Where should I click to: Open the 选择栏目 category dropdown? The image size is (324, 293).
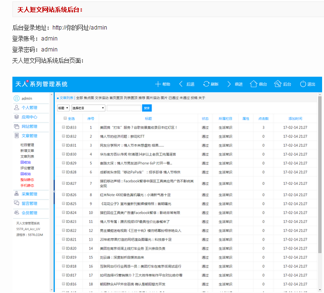pos(88,108)
